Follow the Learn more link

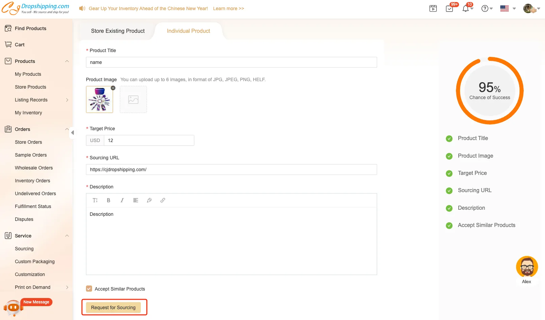coord(228,8)
